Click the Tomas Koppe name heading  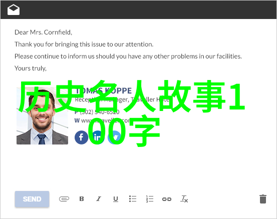[104, 90]
